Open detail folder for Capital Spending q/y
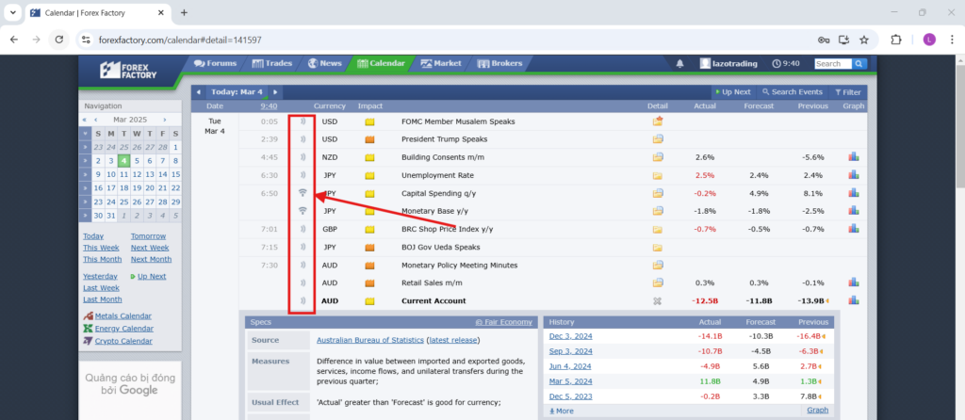965x420 pixels. tap(657, 193)
